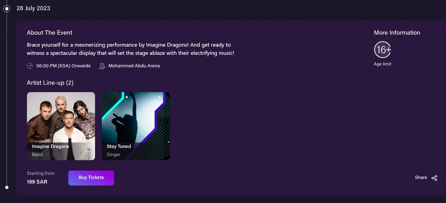Select the 28 July 2023 timeline marker
The height and width of the screenshot is (203, 446).
pos(7,9)
